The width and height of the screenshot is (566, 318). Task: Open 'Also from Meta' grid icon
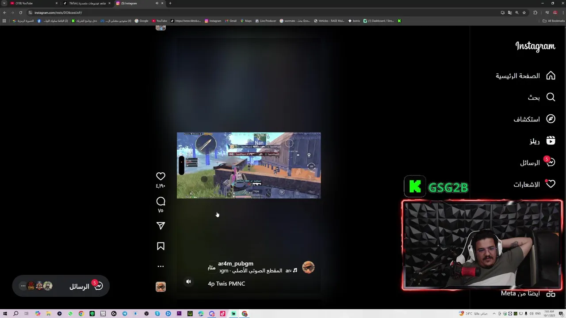pos(551,293)
